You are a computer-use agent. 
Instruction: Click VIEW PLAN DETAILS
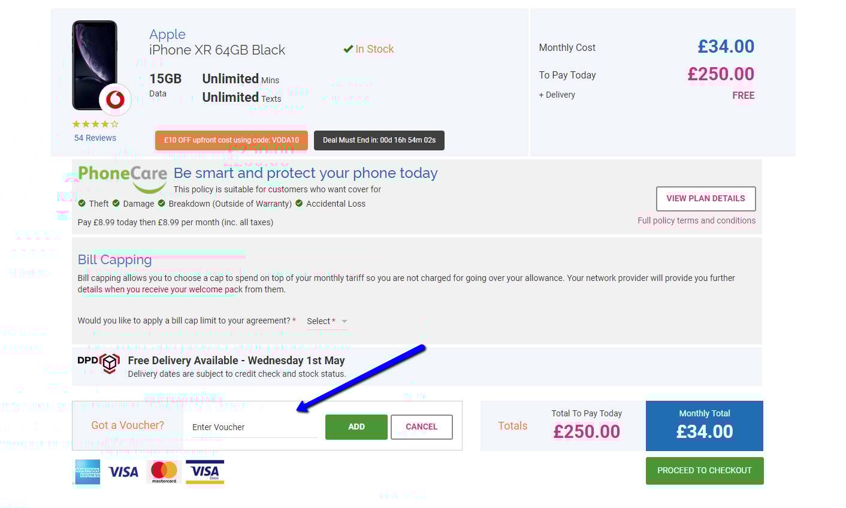click(705, 198)
